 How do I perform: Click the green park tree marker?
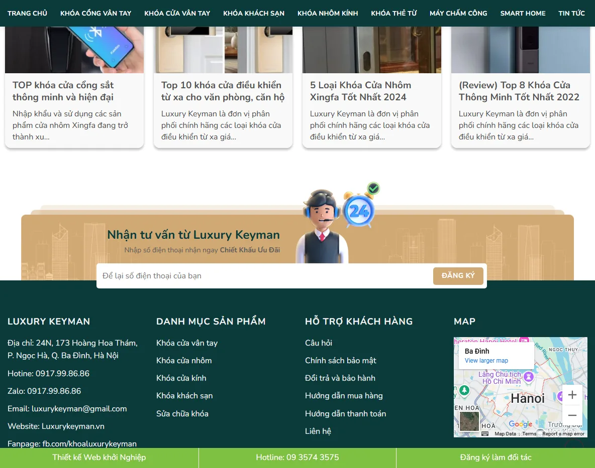coord(464,391)
